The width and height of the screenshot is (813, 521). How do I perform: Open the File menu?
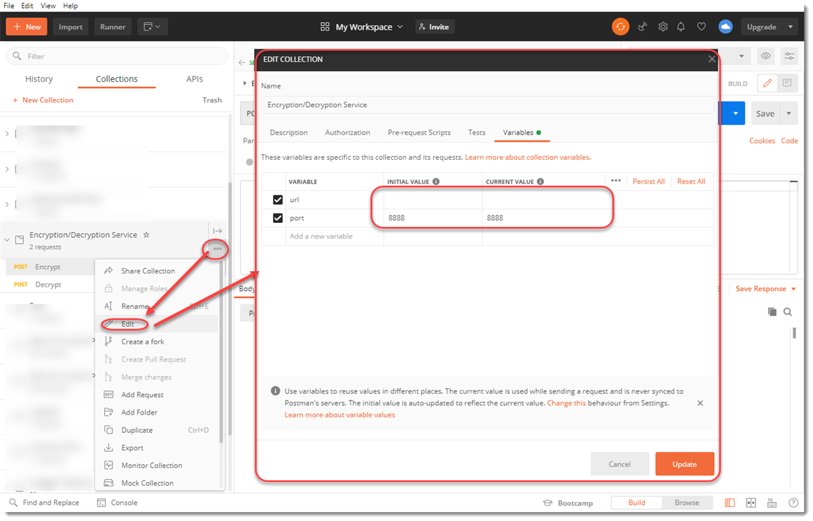9,5
